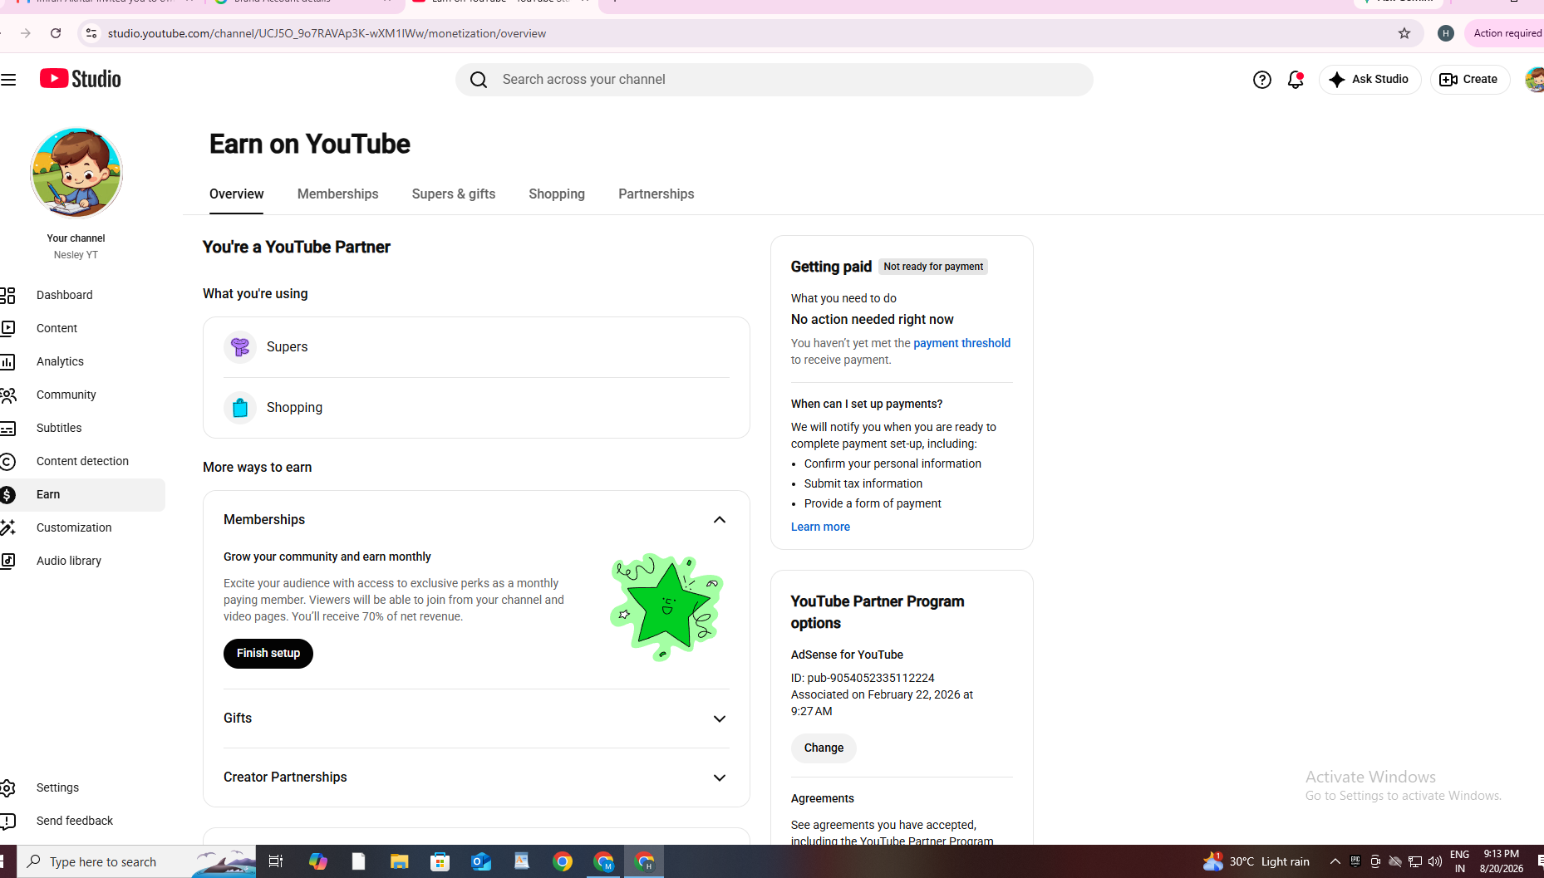Bookmark this page with star icon
Viewport: 1544px width, 878px height.
(x=1404, y=34)
